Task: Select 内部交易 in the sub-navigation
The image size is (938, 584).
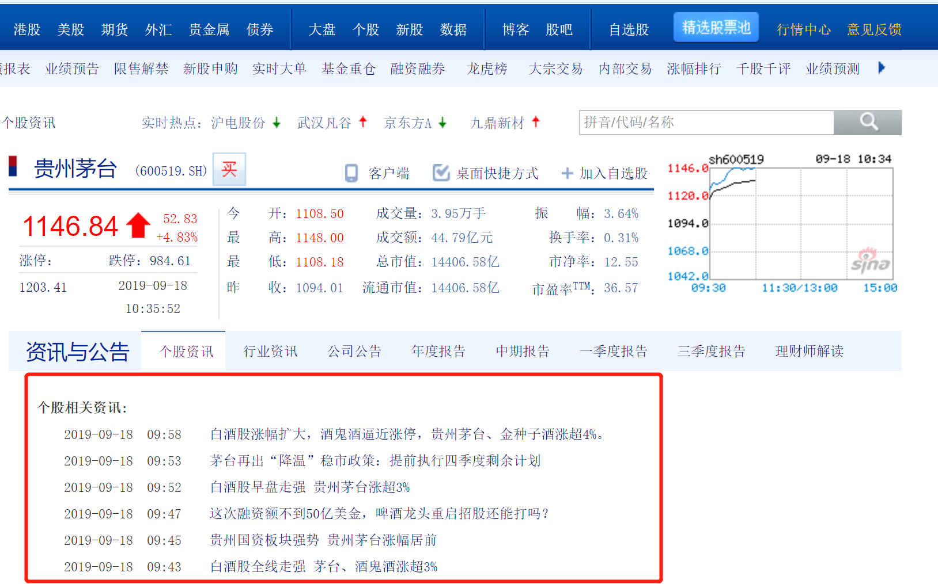Action: [x=625, y=69]
